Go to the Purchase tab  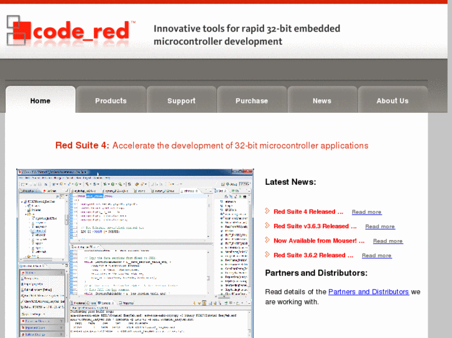point(252,99)
